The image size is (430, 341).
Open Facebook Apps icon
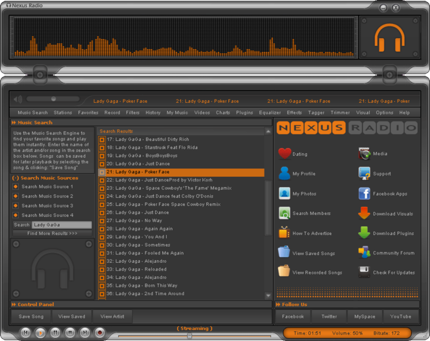point(365,194)
